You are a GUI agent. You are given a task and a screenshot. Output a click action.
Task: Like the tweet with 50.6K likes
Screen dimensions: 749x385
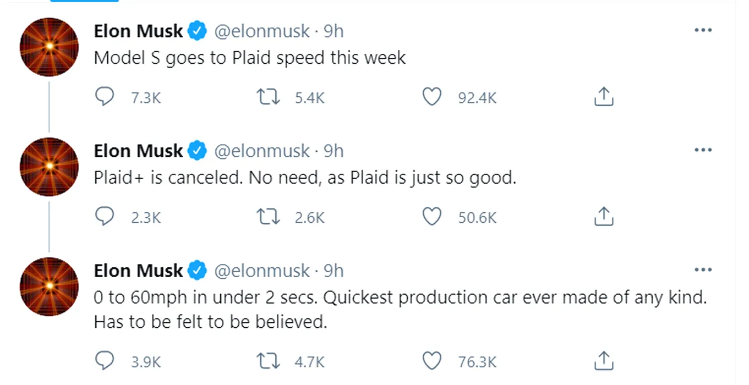pyautogui.click(x=432, y=217)
